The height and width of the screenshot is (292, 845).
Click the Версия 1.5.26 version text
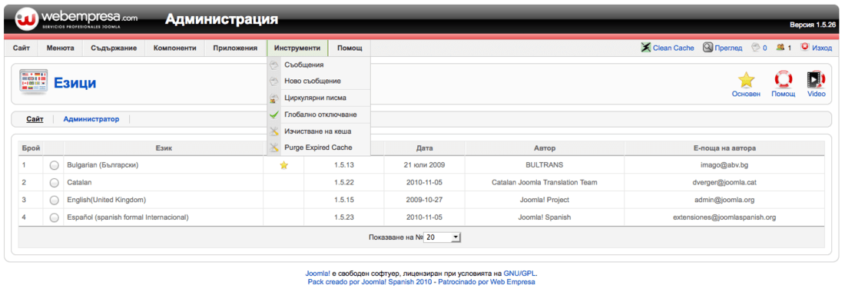click(813, 25)
